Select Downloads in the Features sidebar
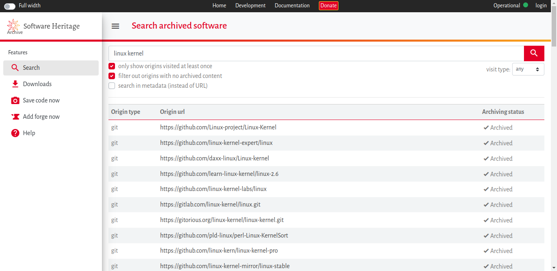Viewport: 557px width, 271px height. coord(51,84)
